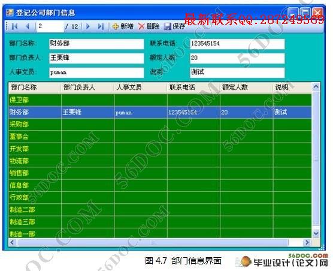Screen dimensions: 333x271
Task: Select the 销售部 row in grid
Action: coord(160,173)
